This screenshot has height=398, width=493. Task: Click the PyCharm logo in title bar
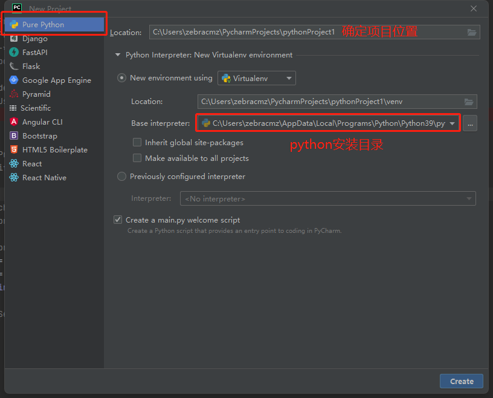click(17, 8)
